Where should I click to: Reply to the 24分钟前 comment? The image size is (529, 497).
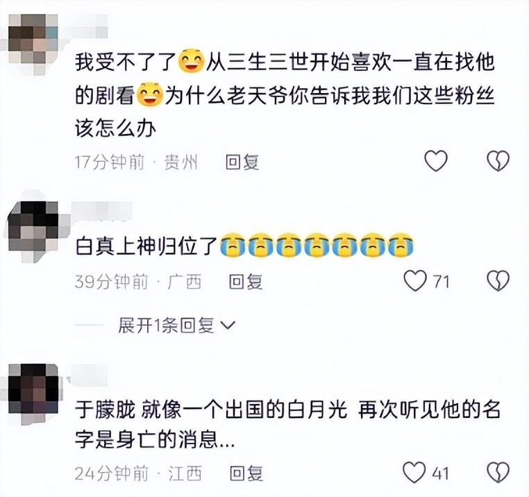pos(246,473)
